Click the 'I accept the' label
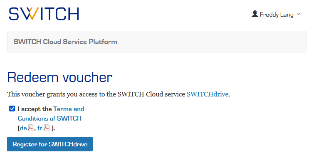 coord(35,109)
